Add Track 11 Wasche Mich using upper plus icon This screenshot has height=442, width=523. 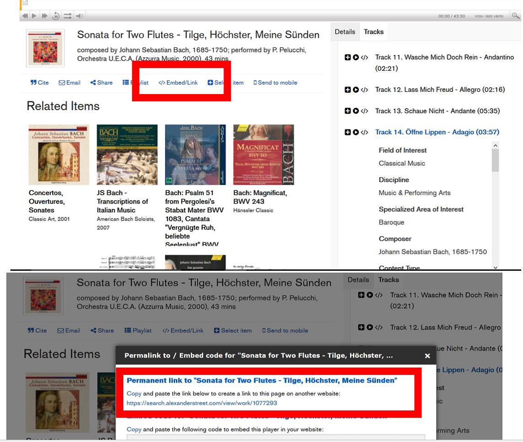pyautogui.click(x=347, y=57)
